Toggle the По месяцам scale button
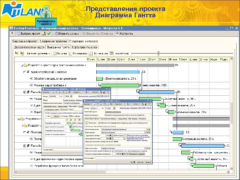Viewport: 240px width, 180px height. coord(98,53)
